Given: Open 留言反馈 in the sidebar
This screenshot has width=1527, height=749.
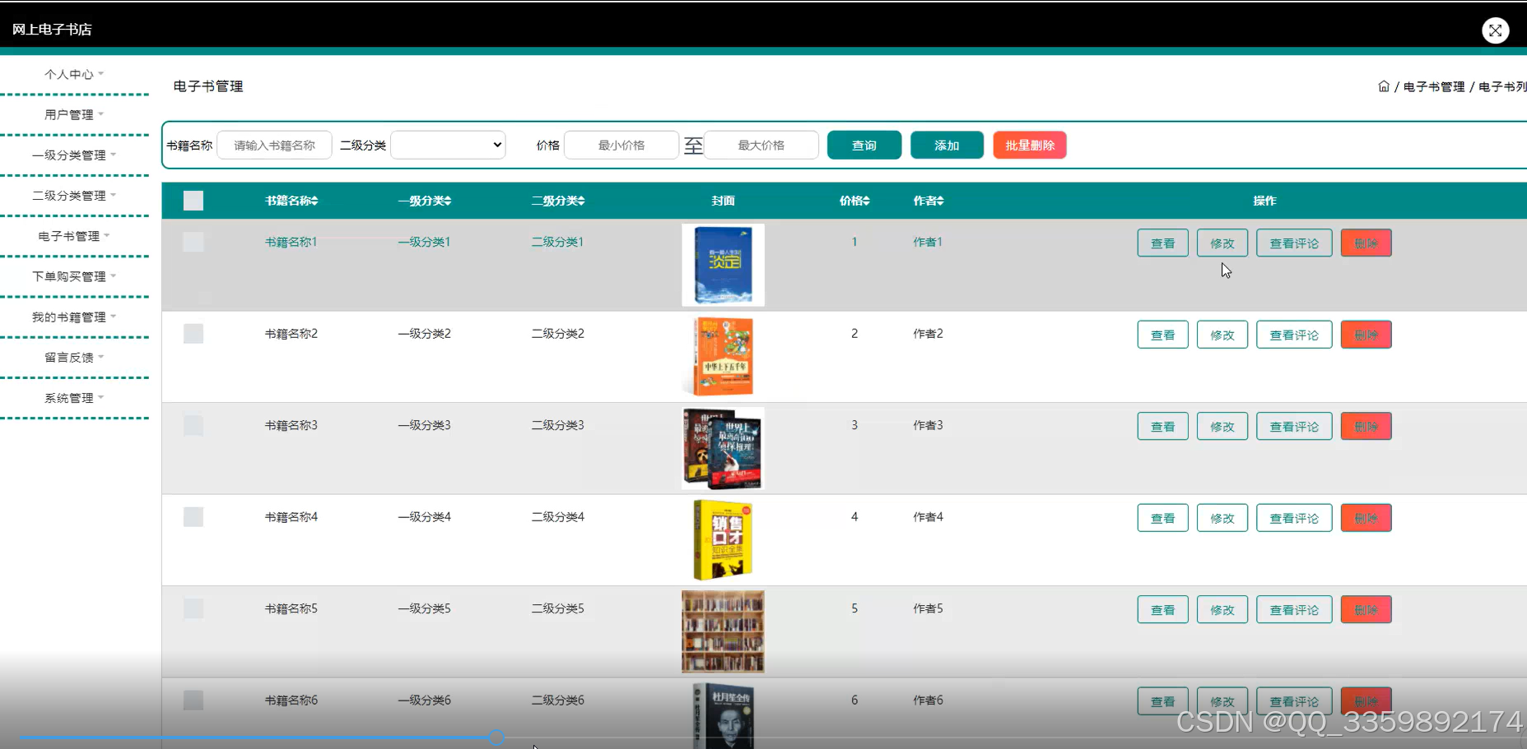Looking at the screenshot, I should coord(73,357).
